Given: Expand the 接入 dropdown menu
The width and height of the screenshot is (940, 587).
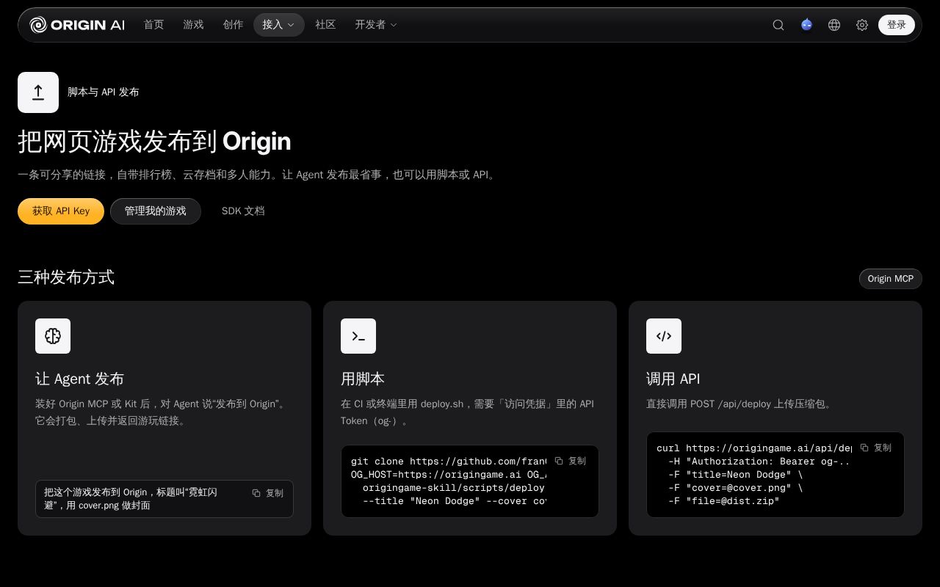Looking at the screenshot, I should 279,25.
